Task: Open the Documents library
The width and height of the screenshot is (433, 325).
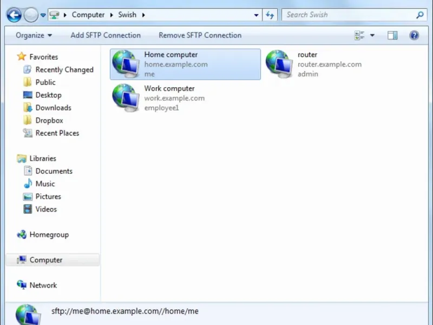Action: [54, 171]
